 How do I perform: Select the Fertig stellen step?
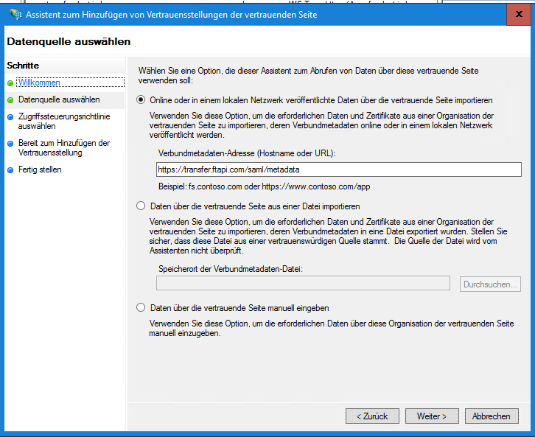(x=40, y=169)
